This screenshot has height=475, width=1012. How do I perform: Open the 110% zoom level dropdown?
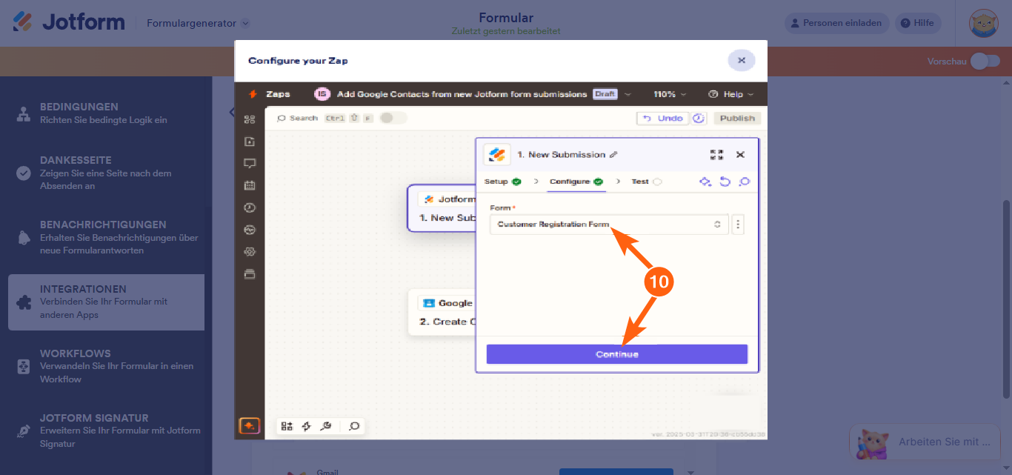pyautogui.click(x=669, y=94)
